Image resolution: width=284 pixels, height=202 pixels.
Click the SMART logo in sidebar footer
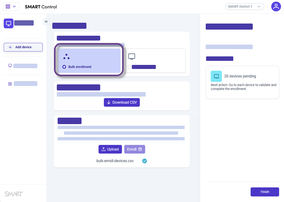[x=14, y=194]
